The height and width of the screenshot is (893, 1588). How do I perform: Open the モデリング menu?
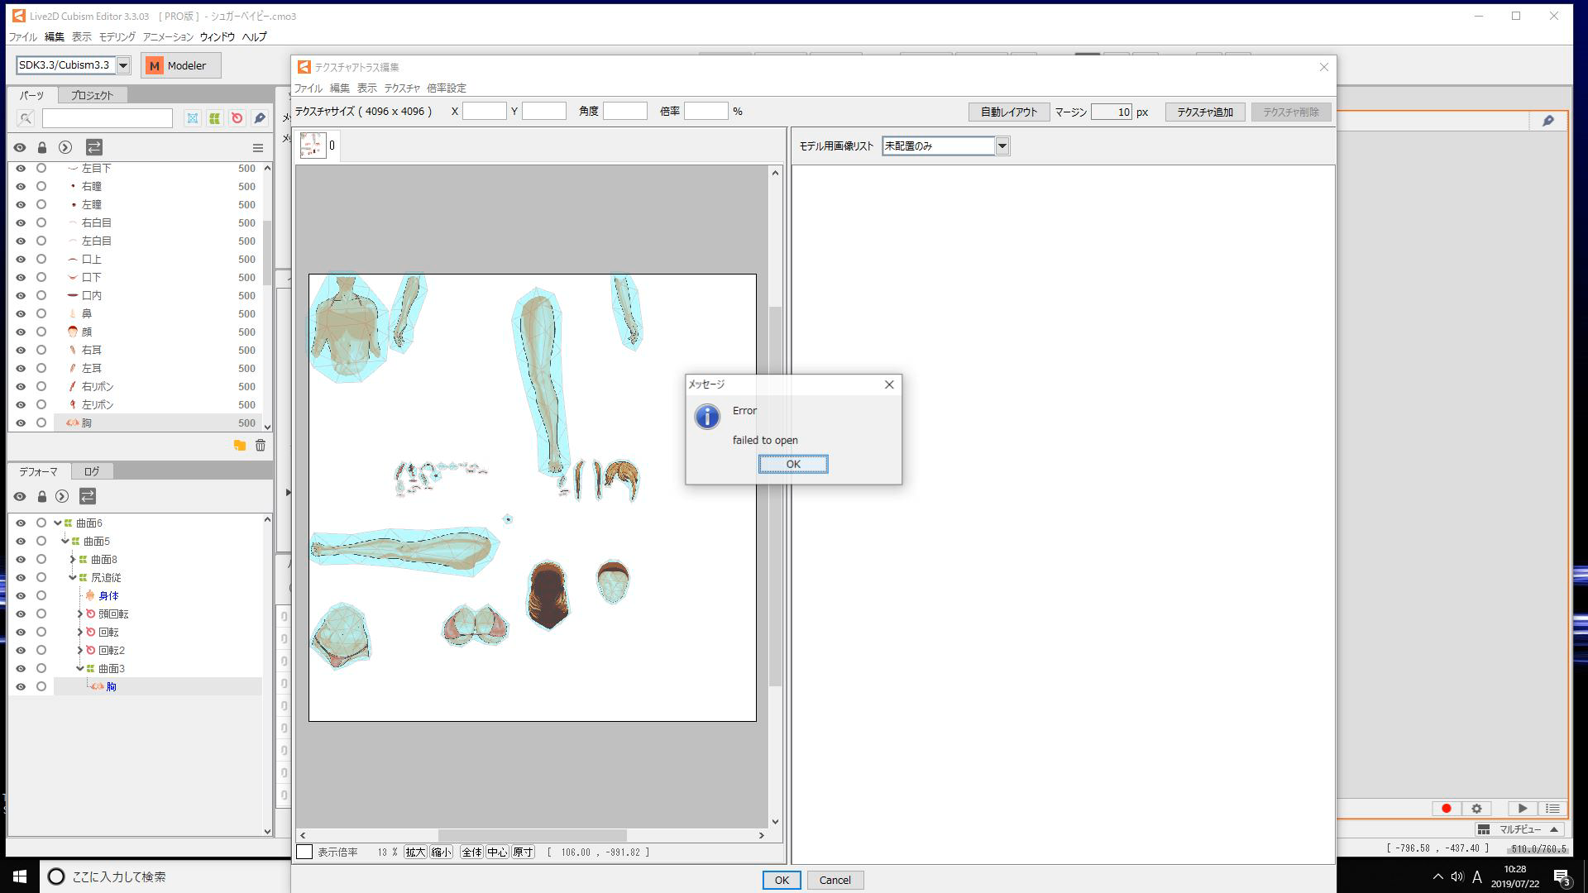(117, 37)
